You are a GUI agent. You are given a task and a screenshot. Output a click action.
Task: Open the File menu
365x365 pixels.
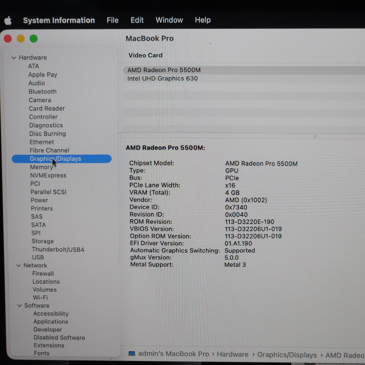click(112, 20)
